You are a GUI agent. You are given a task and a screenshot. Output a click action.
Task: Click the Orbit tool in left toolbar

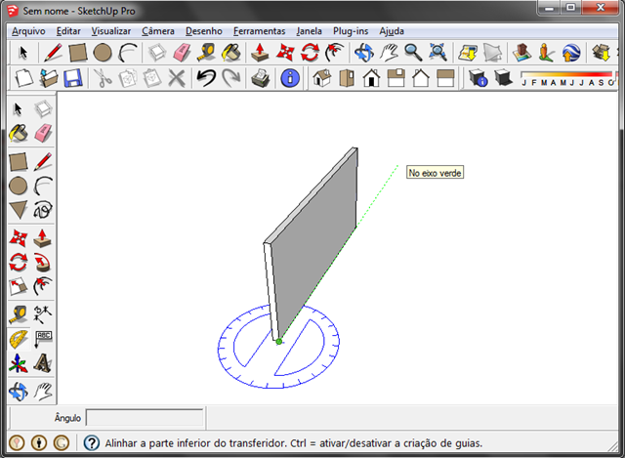[x=19, y=391]
